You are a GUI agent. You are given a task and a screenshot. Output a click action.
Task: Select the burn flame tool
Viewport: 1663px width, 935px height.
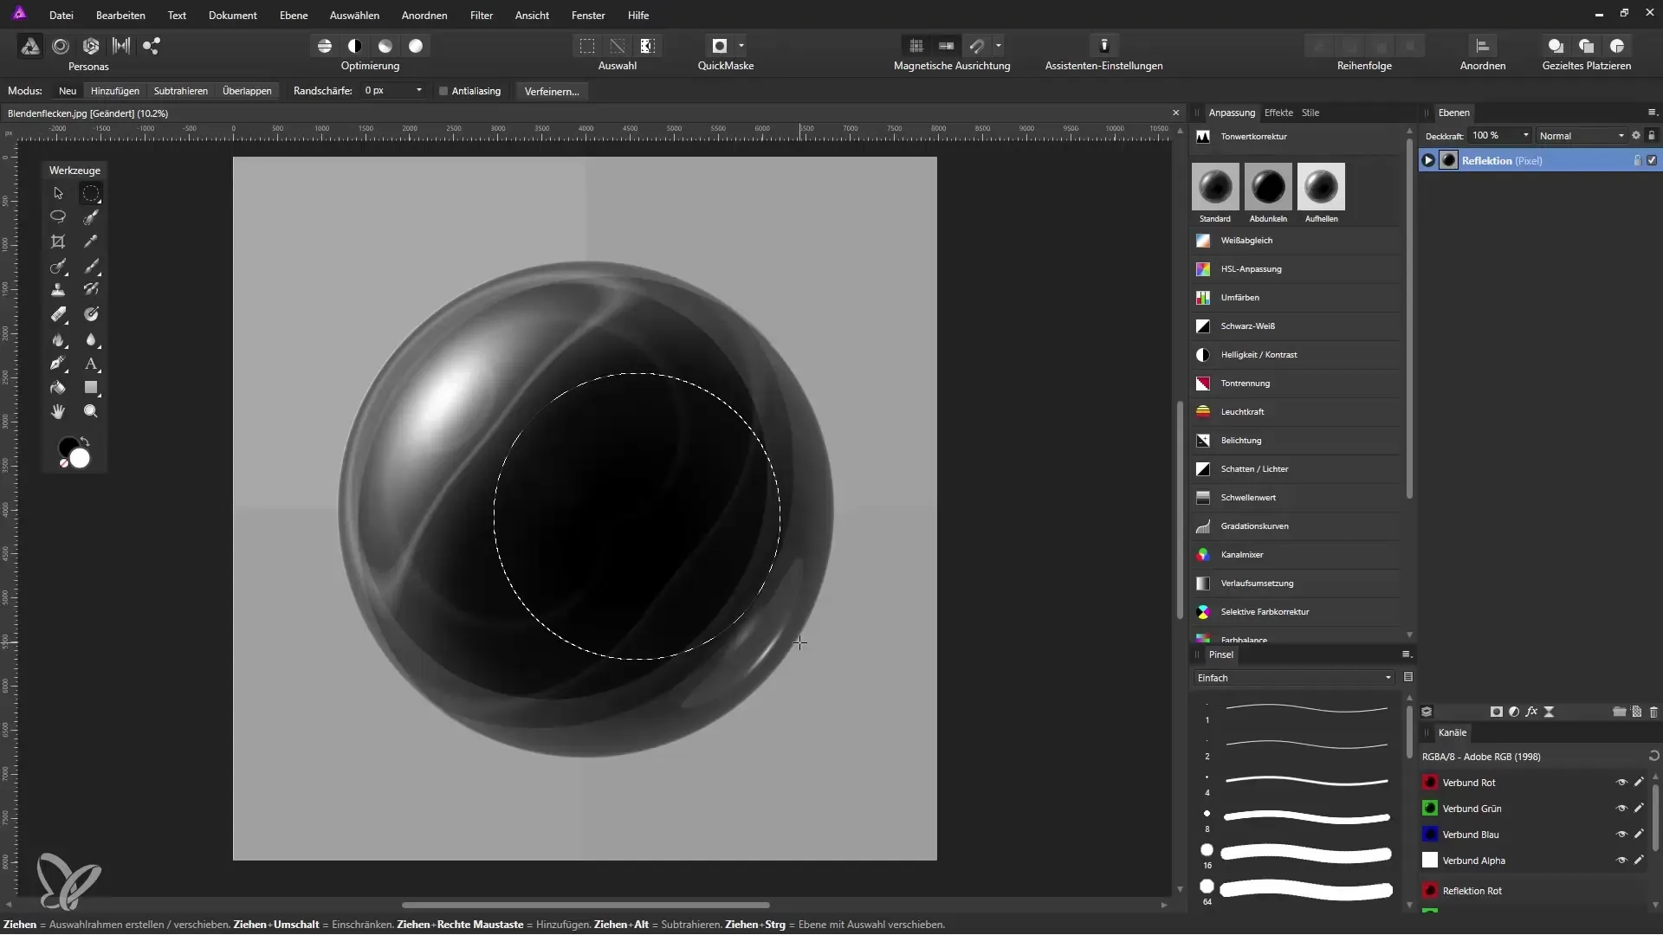tap(58, 339)
